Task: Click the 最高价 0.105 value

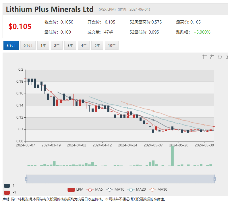Action: point(196,22)
